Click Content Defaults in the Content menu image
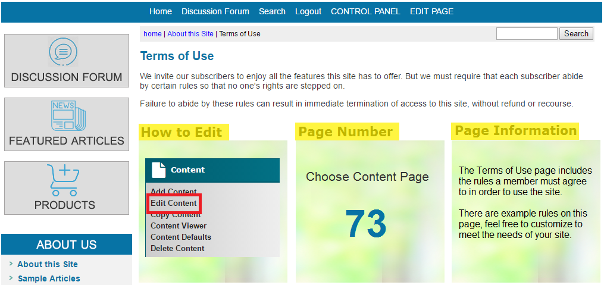The width and height of the screenshot is (604, 285). (181, 237)
